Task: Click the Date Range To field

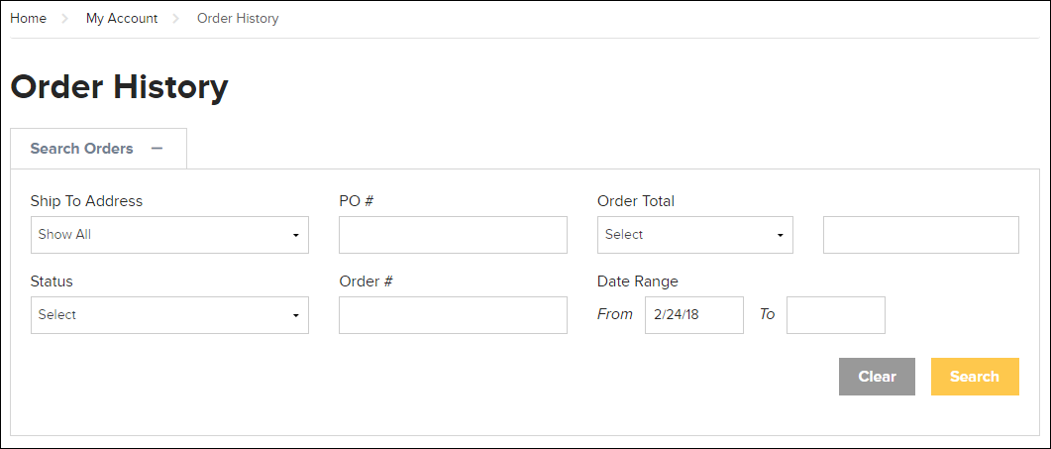Action: [836, 315]
